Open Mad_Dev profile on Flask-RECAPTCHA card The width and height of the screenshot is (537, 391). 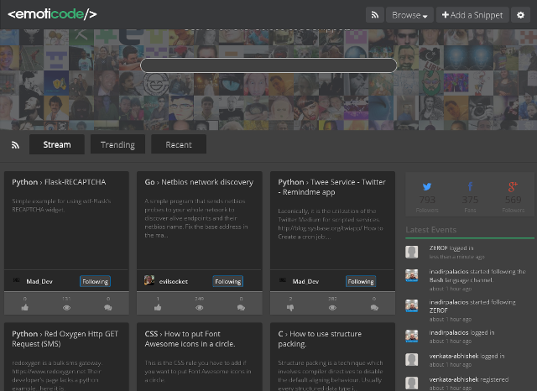39,281
